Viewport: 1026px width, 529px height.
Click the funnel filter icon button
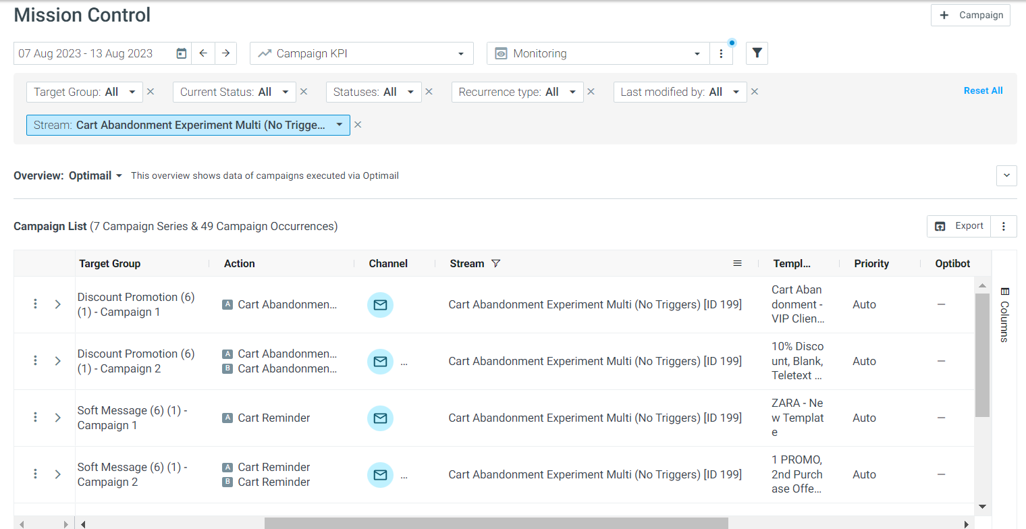point(757,53)
